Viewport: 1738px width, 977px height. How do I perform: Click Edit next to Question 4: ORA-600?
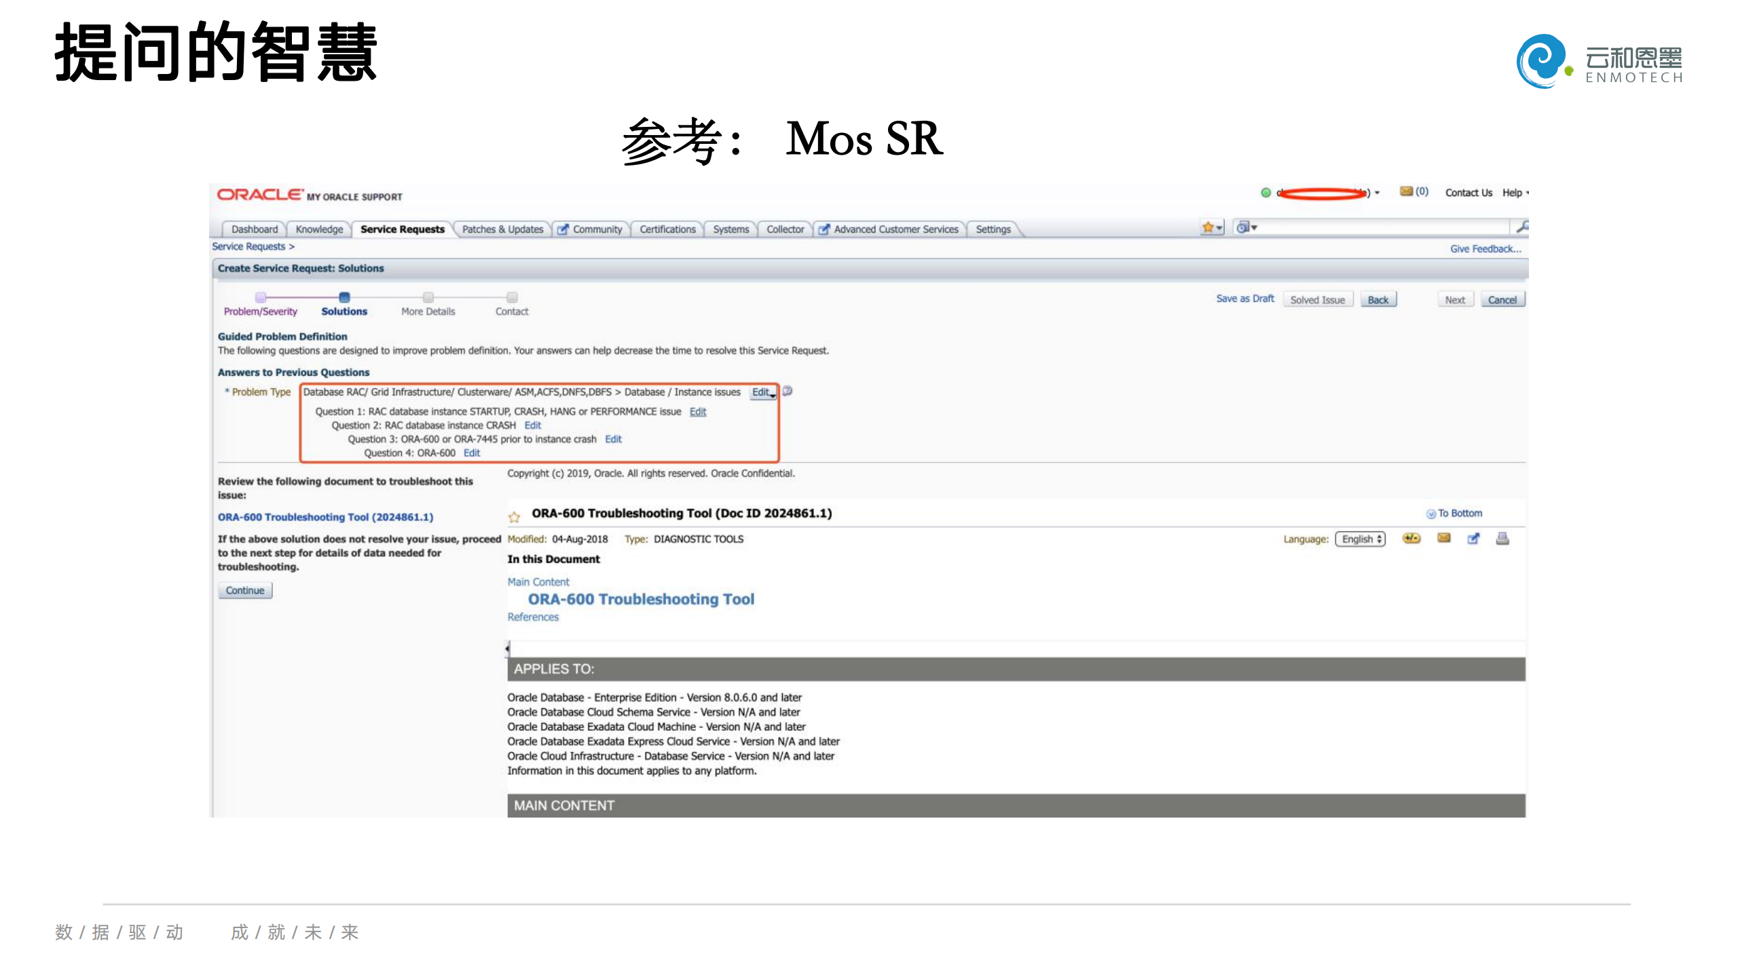click(x=472, y=453)
